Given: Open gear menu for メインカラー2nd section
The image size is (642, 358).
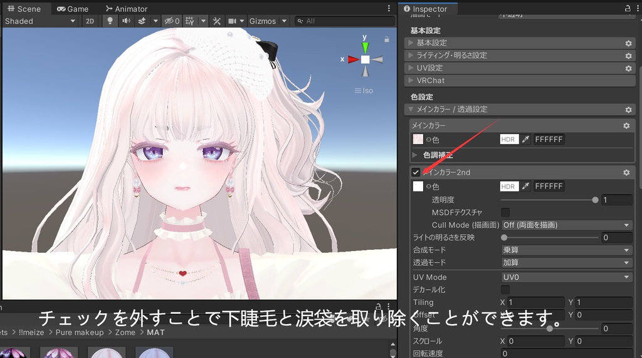Looking at the screenshot, I should point(626,173).
